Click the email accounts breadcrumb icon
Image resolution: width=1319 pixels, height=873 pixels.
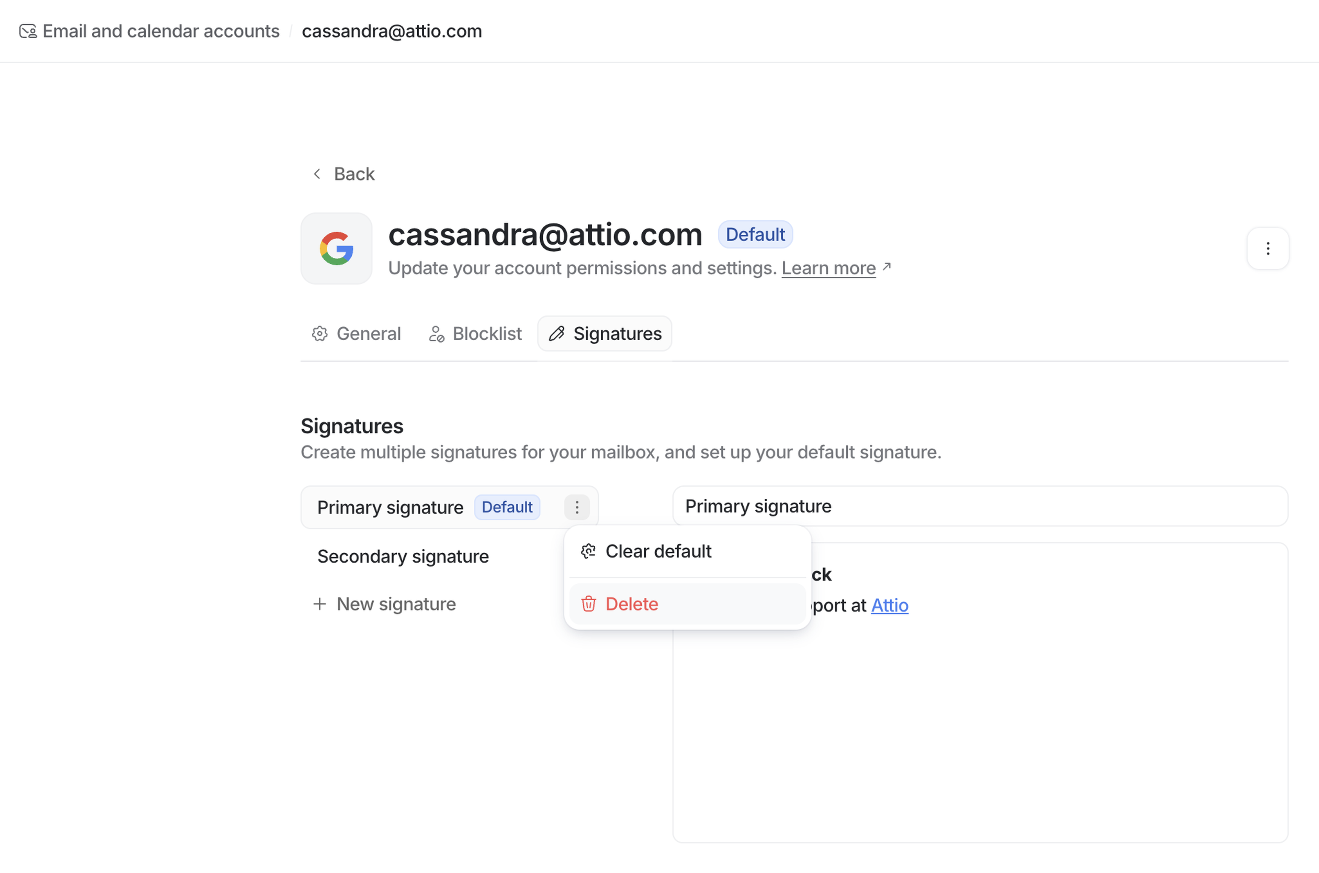coord(28,31)
